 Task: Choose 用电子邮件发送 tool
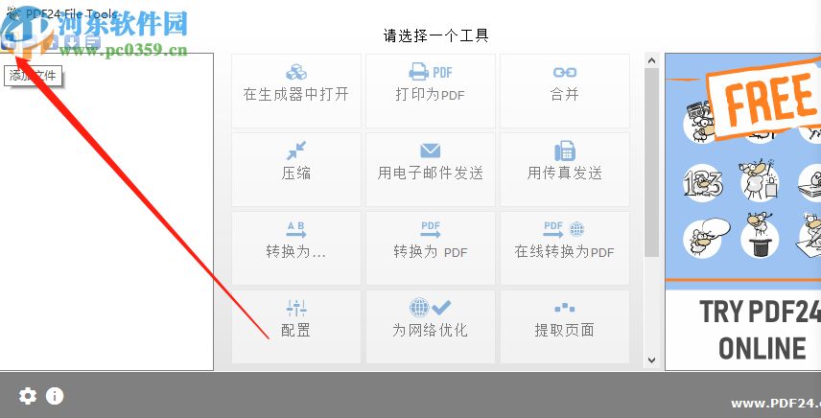(x=431, y=170)
